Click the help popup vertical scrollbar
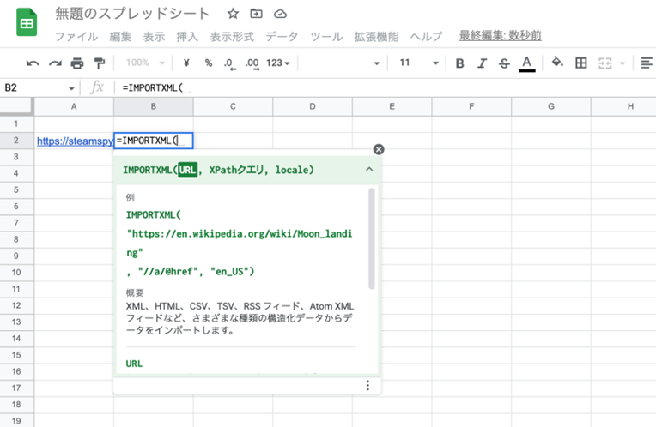Viewport: 656px width, 427px height. 372,238
